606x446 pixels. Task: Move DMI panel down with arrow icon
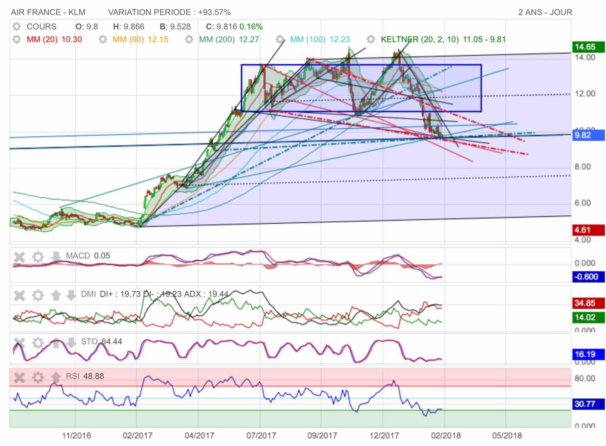tap(71, 295)
